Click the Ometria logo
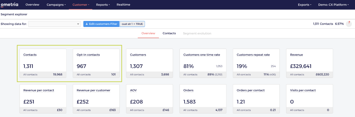 coord(9,5)
